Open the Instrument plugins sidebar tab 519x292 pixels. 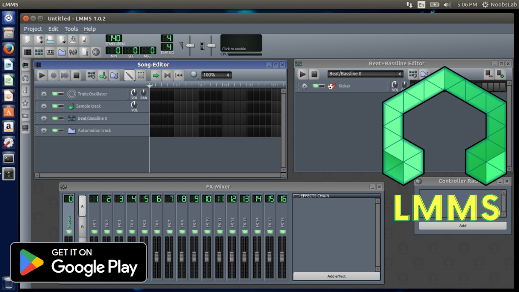(x=26, y=66)
